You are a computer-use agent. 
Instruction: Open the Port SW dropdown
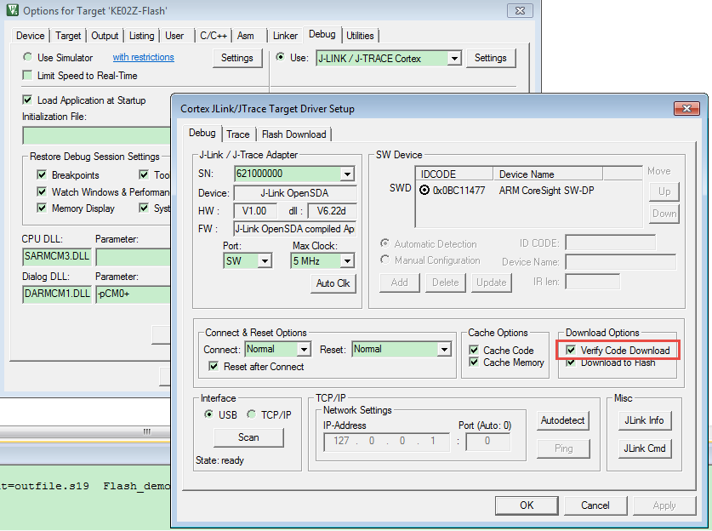(x=265, y=261)
